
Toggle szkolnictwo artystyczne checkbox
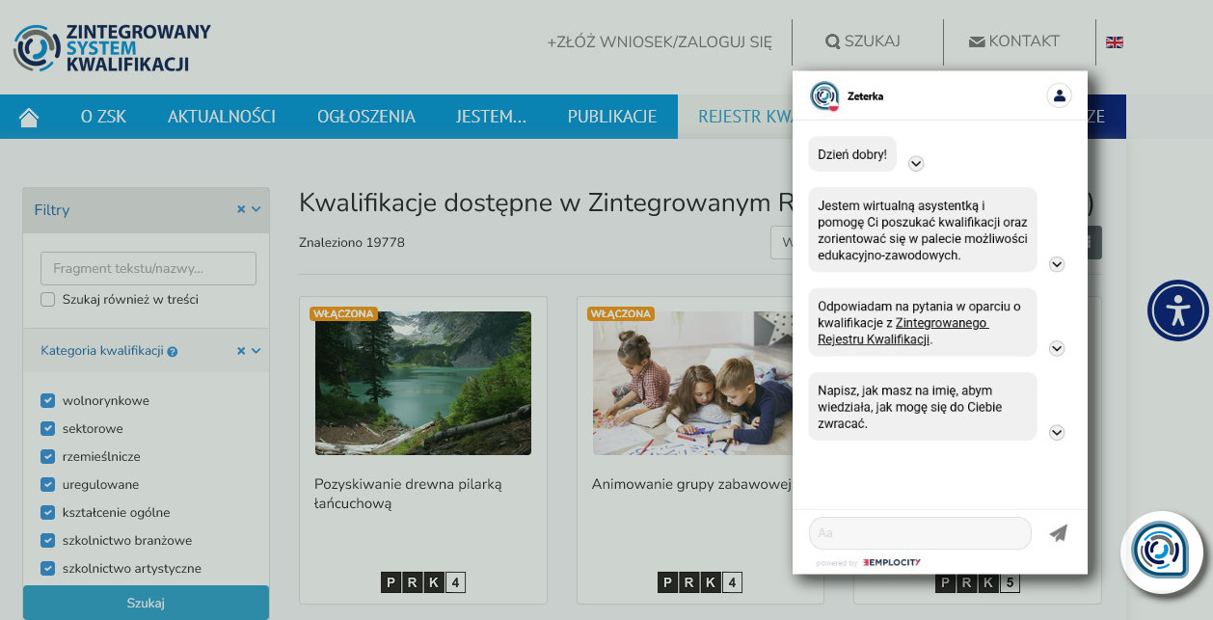(47, 568)
